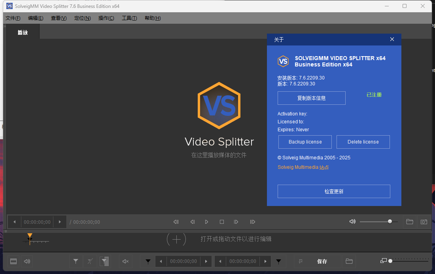Select the remove marker icon
Viewport: 435px width, 274px height.
coord(90,261)
